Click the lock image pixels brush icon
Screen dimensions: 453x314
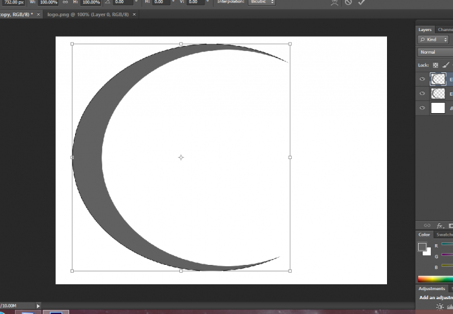[x=446, y=65]
